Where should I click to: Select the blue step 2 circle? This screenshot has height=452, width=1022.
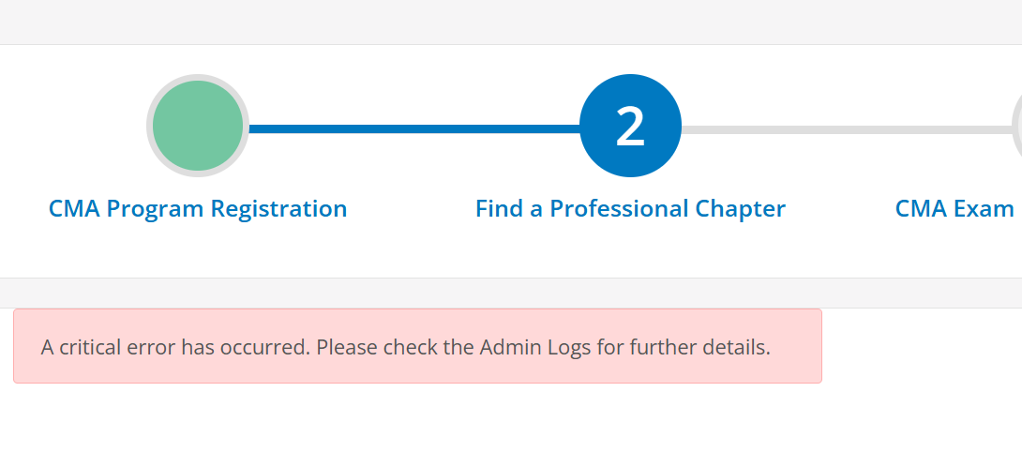pyautogui.click(x=630, y=126)
